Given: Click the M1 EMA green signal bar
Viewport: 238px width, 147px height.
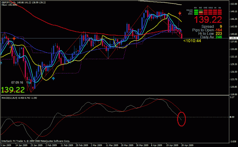Looking at the screenshot, I should (196, 14).
